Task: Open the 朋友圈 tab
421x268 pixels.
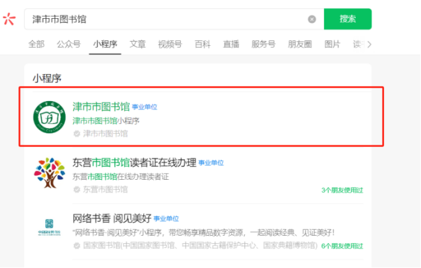Action: [300, 44]
